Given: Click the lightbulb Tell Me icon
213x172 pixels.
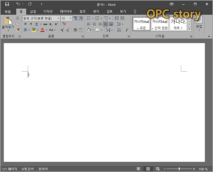Looking at the screenshot, I should coord(135,11).
